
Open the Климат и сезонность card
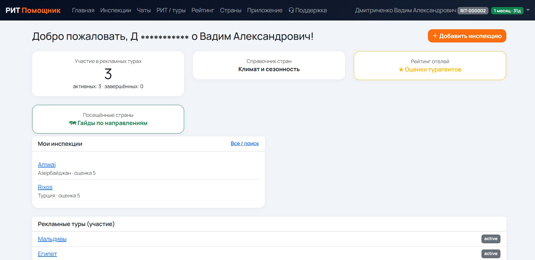(x=269, y=65)
